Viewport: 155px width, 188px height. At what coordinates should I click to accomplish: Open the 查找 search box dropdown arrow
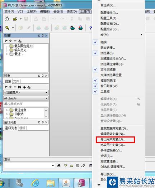(x=53, y=166)
